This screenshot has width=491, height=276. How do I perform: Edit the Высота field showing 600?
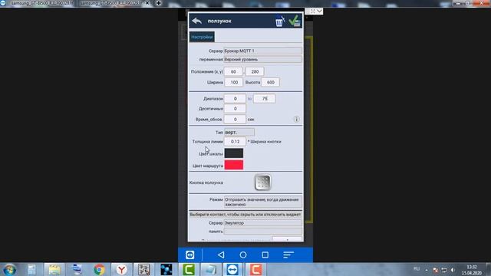pos(270,82)
